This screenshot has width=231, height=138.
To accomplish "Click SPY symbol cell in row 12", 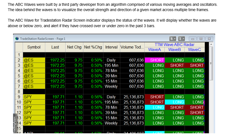I will click(x=34, y=113).
